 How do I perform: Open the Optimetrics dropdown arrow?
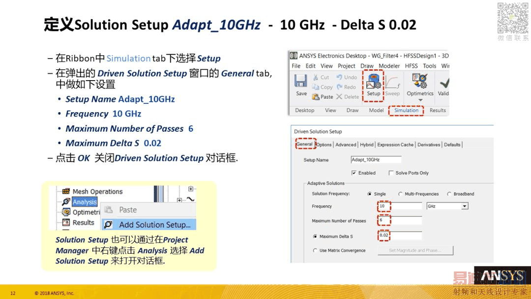click(420, 100)
